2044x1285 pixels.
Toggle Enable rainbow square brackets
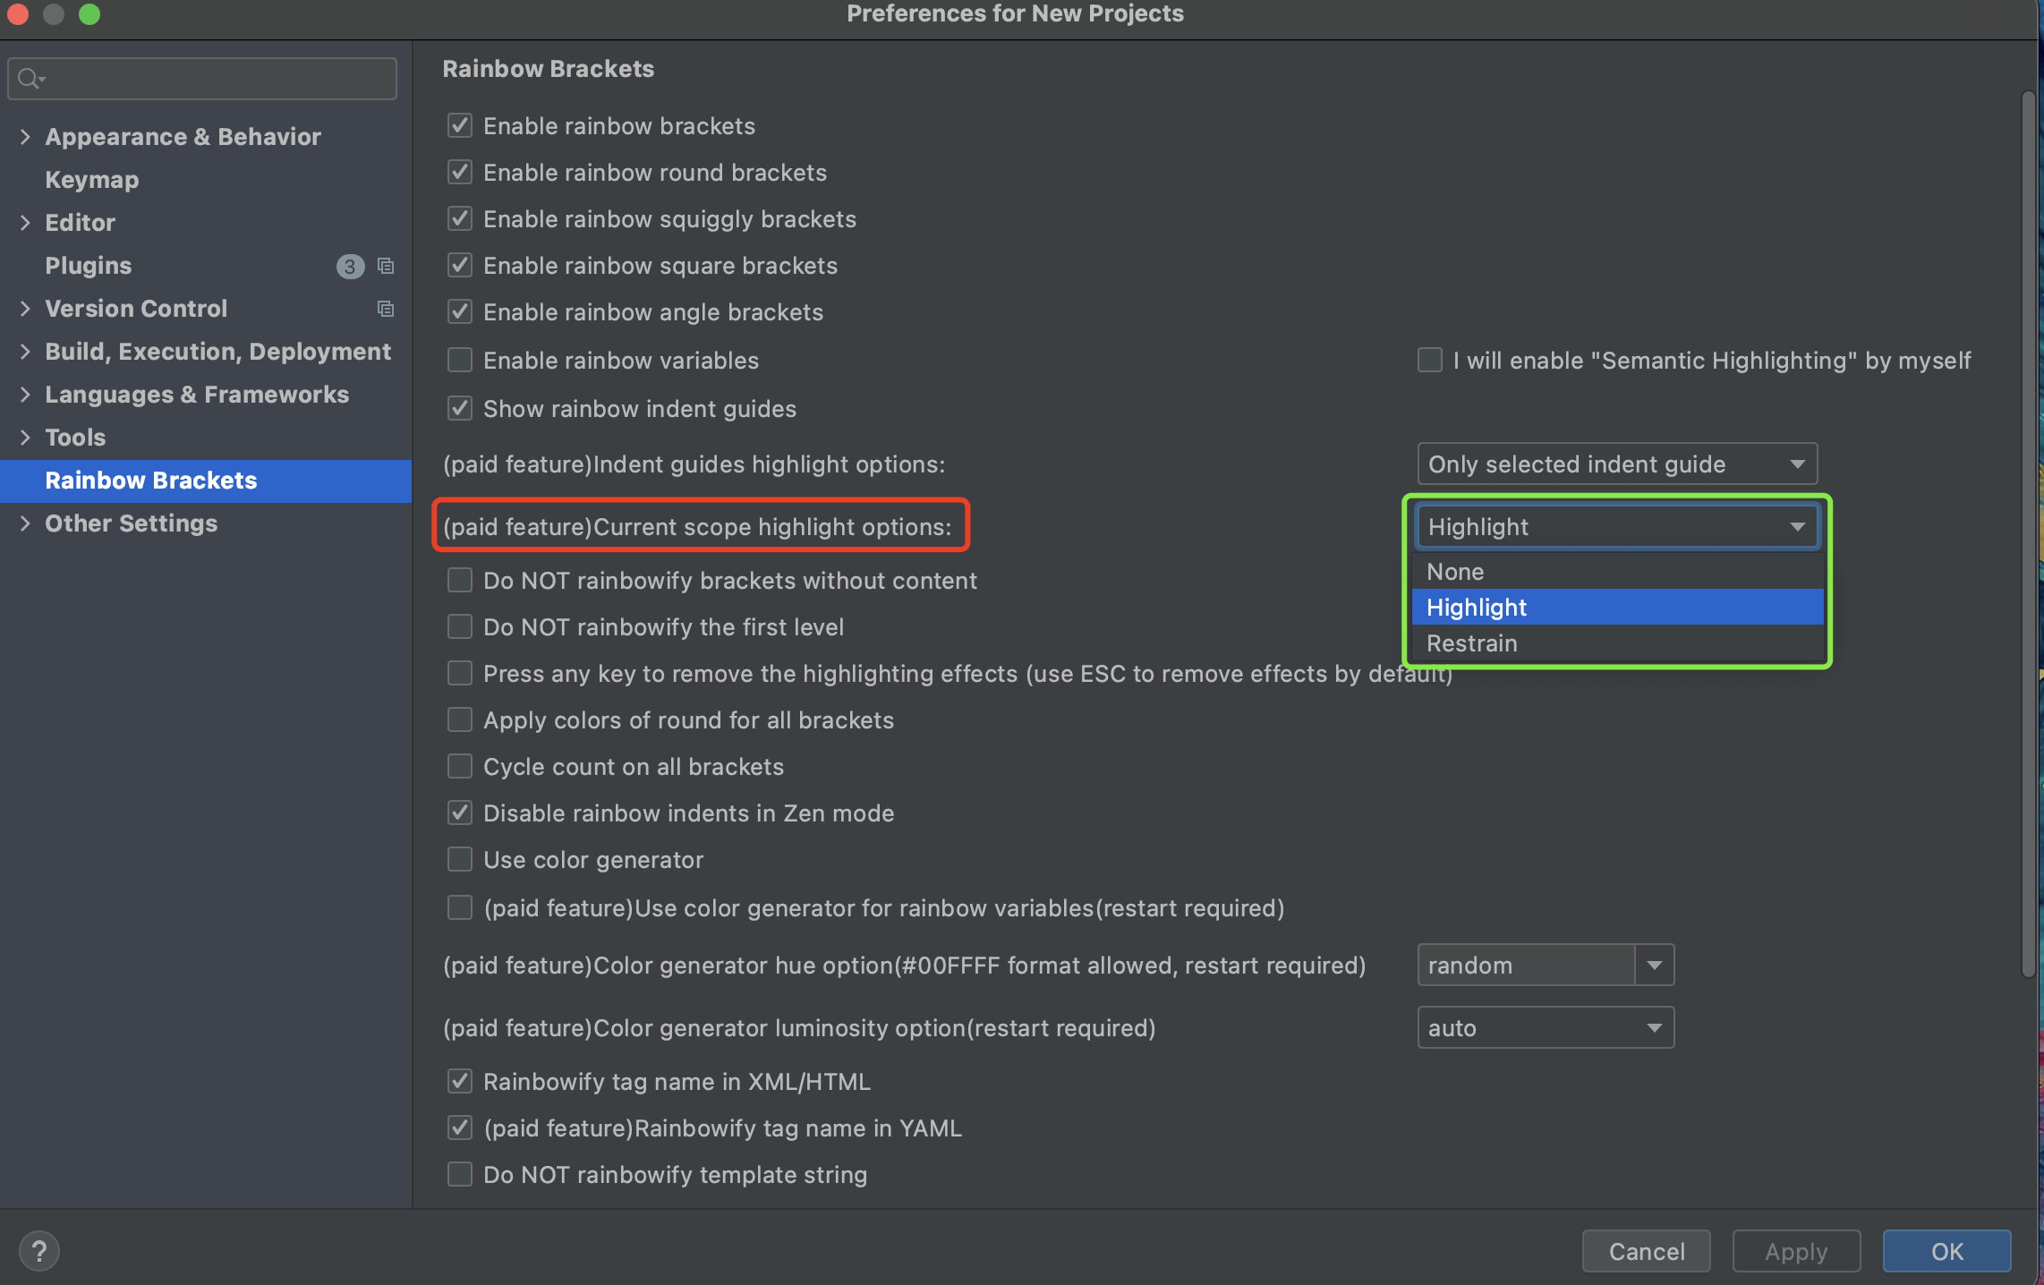coord(460,266)
